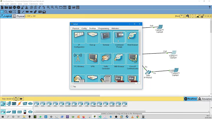The width and height of the screenshot is (212, 119).
Task: Launch MIB Browser app
Action: [x=119, y=59]
